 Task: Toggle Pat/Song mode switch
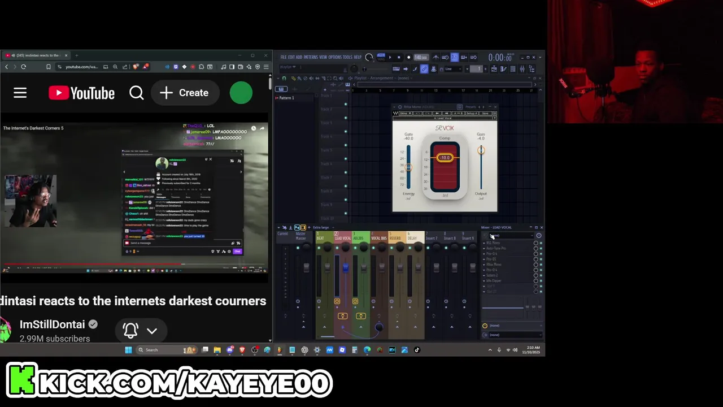[x=381, y=57]
